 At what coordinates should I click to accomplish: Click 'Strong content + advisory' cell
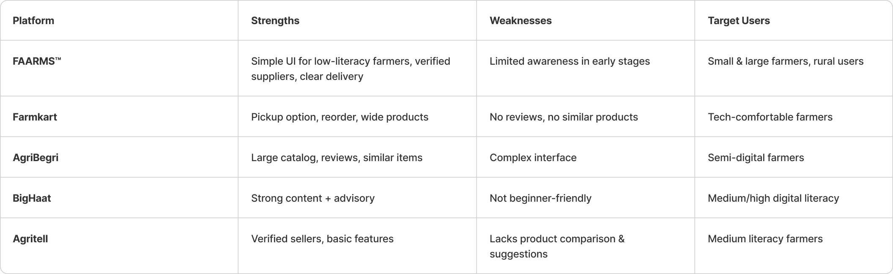coord(313,198)
